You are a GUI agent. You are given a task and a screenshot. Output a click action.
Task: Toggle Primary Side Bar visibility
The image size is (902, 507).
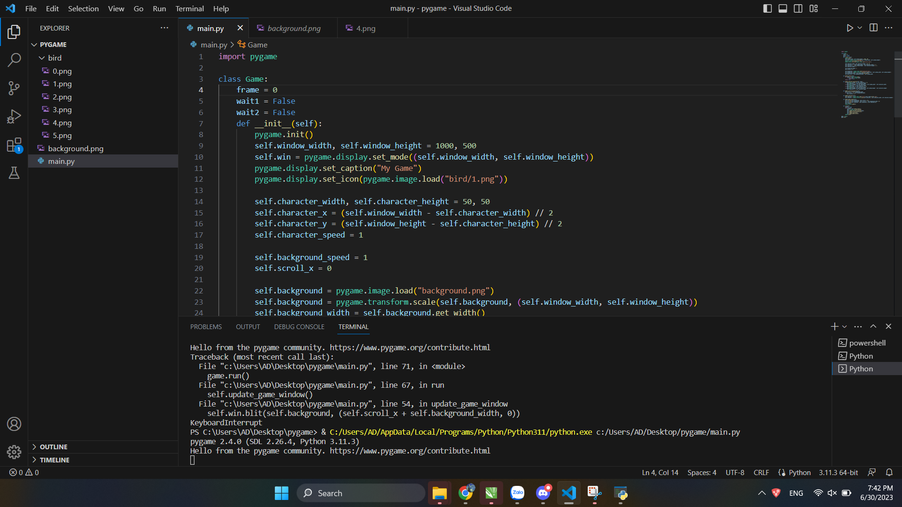[x=768, y=8]
